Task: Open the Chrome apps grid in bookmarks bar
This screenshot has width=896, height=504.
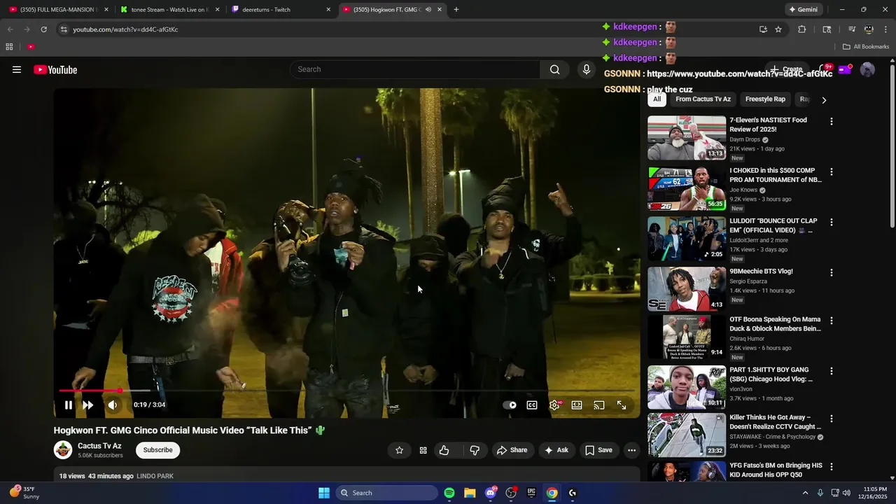Action: [9, 47]
